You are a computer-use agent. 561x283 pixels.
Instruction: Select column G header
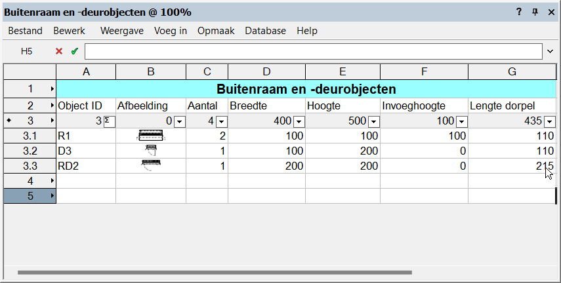(x=512, y=71)
